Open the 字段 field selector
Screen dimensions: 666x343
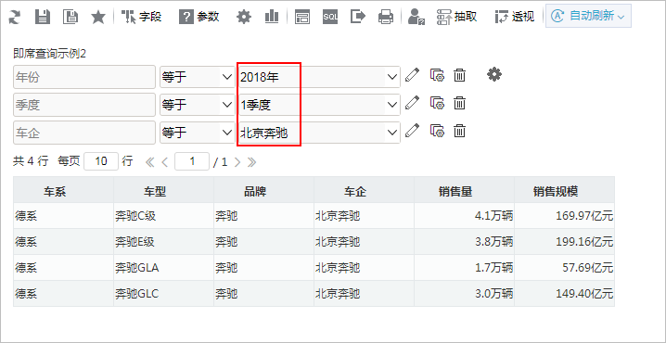(141, 17)
